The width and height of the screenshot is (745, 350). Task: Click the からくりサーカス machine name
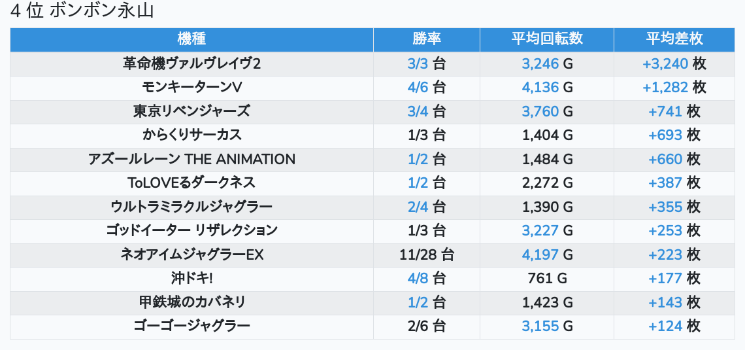point(191,135)
